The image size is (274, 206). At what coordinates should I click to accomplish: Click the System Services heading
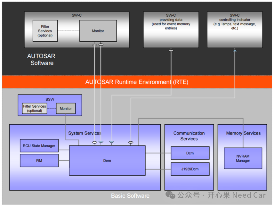85,133
